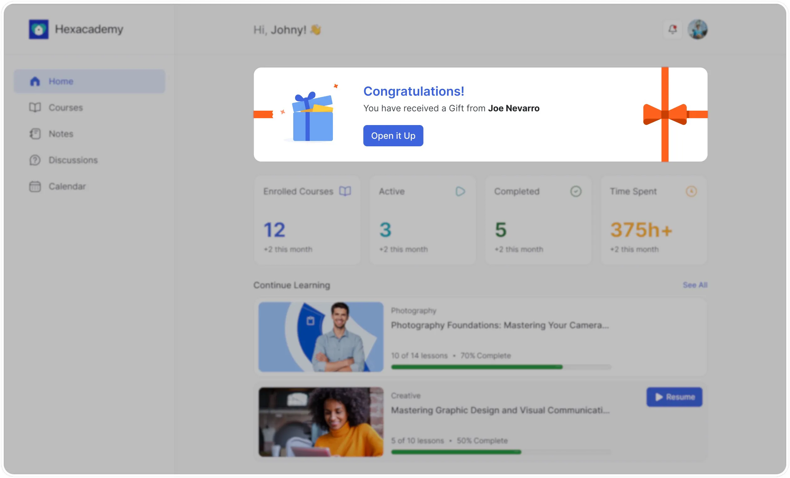Screen dimensions: 790x478
Task: Click the Completed checkmark icon
Action: (x=576, y=192)
